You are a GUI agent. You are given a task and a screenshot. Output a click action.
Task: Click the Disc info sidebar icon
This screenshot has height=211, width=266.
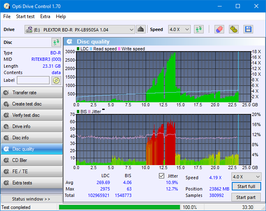point(6,138)
